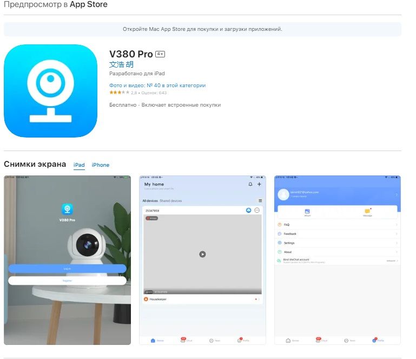416x359 pixels.
Task: Click the Message icon with red dot
Action: [x=367, y=211]
